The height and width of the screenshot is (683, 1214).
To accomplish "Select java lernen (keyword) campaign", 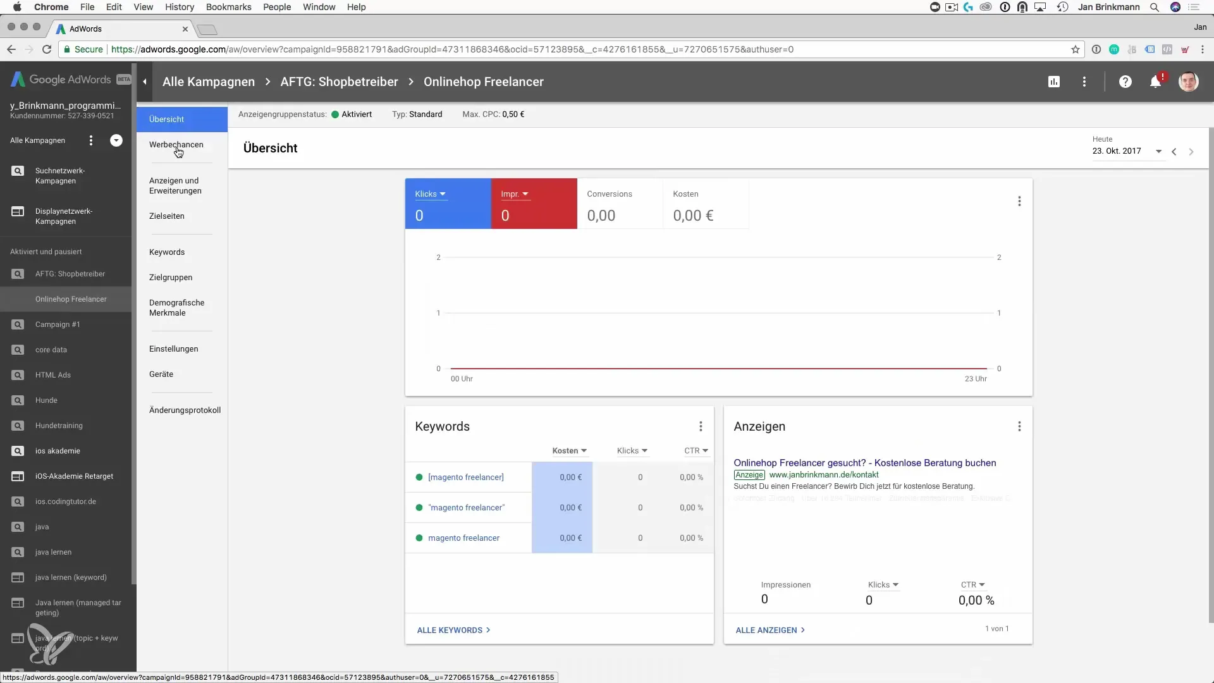I will 71,577.
